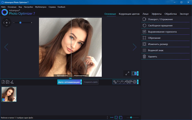Screen dimensions: 192x120
Task: Open the Справка menu
Action: pos(52,7)
